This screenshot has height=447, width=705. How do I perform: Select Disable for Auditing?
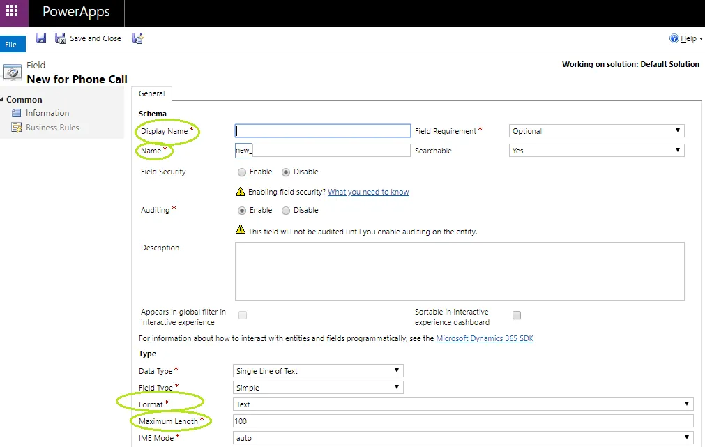(x=286, y=211)
